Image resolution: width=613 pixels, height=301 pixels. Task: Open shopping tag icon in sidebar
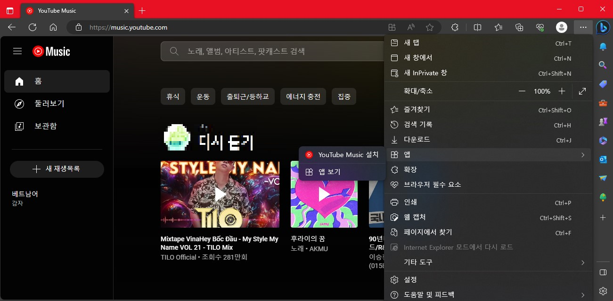[603, 84]
